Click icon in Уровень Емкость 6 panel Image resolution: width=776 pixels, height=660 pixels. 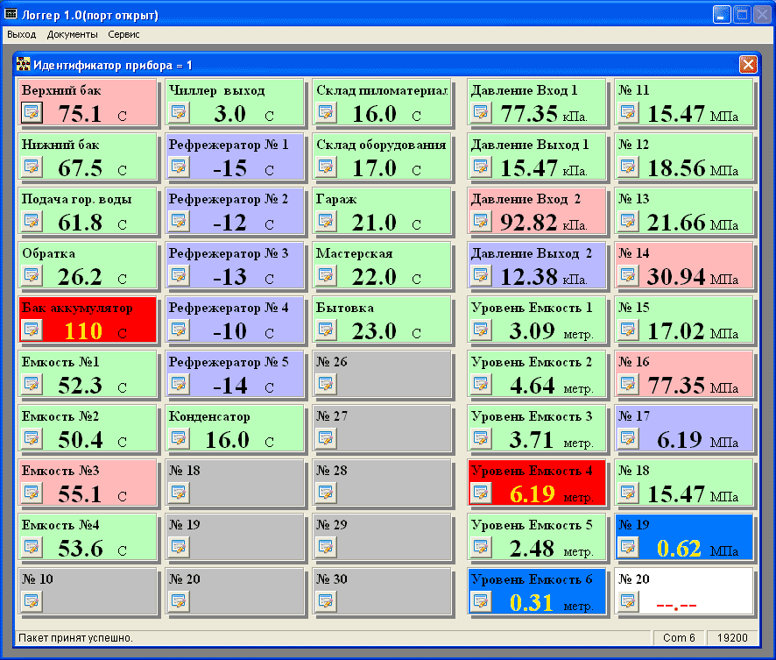[x=481, y=600]
